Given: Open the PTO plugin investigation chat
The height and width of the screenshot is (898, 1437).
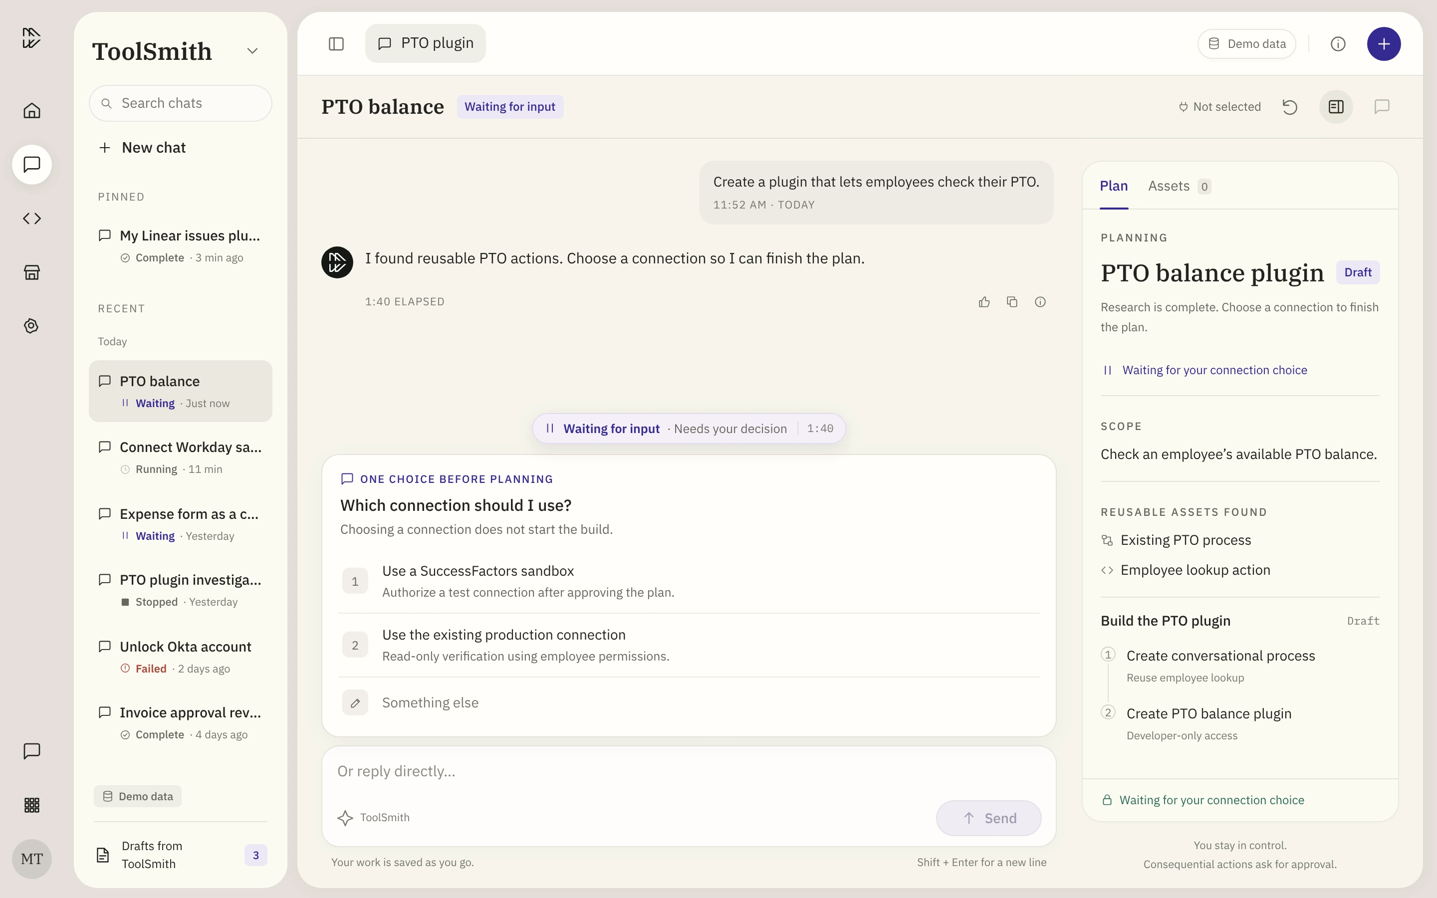Looking at the screenshot, I should click(x=181, y=590).
